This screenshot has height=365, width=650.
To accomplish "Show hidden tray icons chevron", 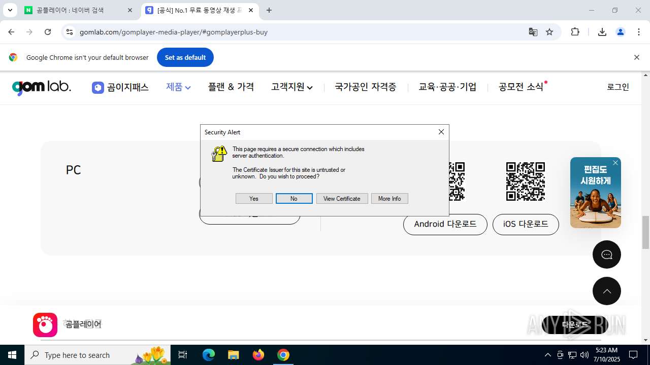I will click(x=547, y=355).
